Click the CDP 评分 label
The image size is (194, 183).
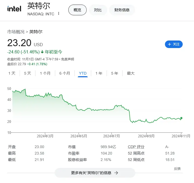pos(136,147)
